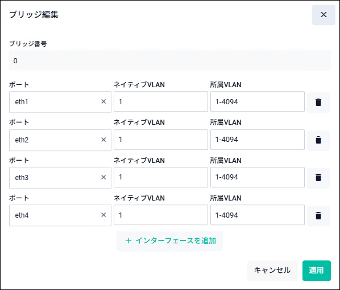Image resolution: width=340 pixels, height=290 pixels.
Task: Focus the ネイティブVLAN field for eth3
Action: 161,177
